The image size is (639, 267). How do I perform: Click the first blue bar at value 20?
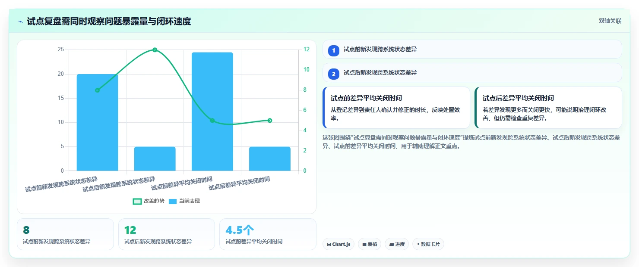[x=97, y=122]
